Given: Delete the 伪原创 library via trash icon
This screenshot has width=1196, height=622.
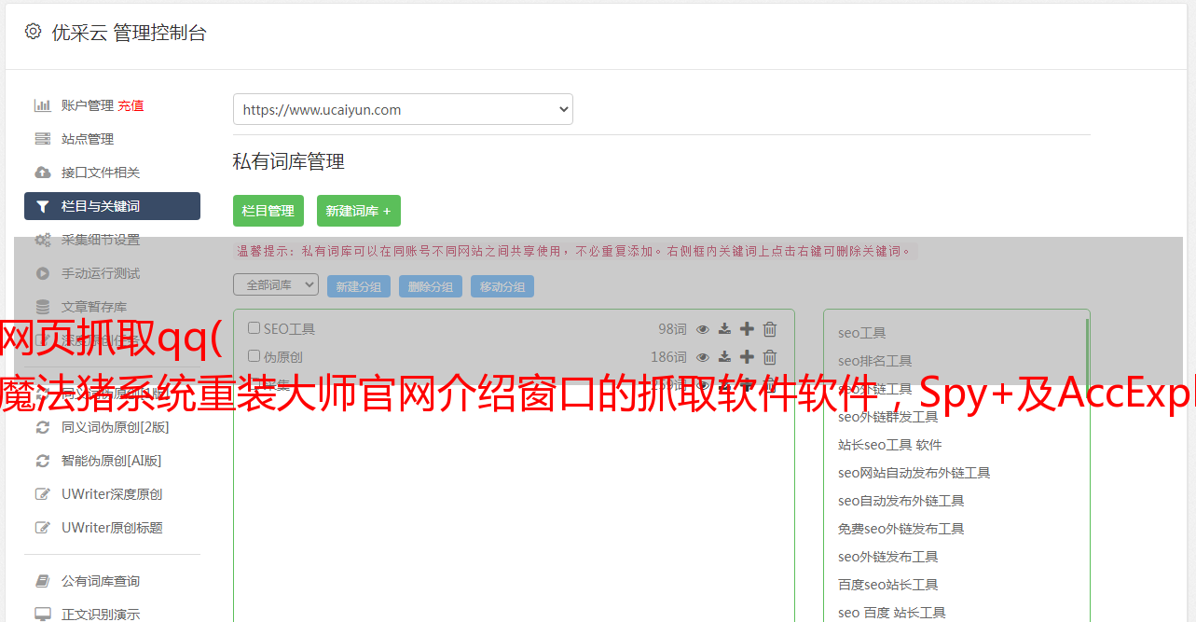Looking at the screenshot, I should click(x=770, y=356).
